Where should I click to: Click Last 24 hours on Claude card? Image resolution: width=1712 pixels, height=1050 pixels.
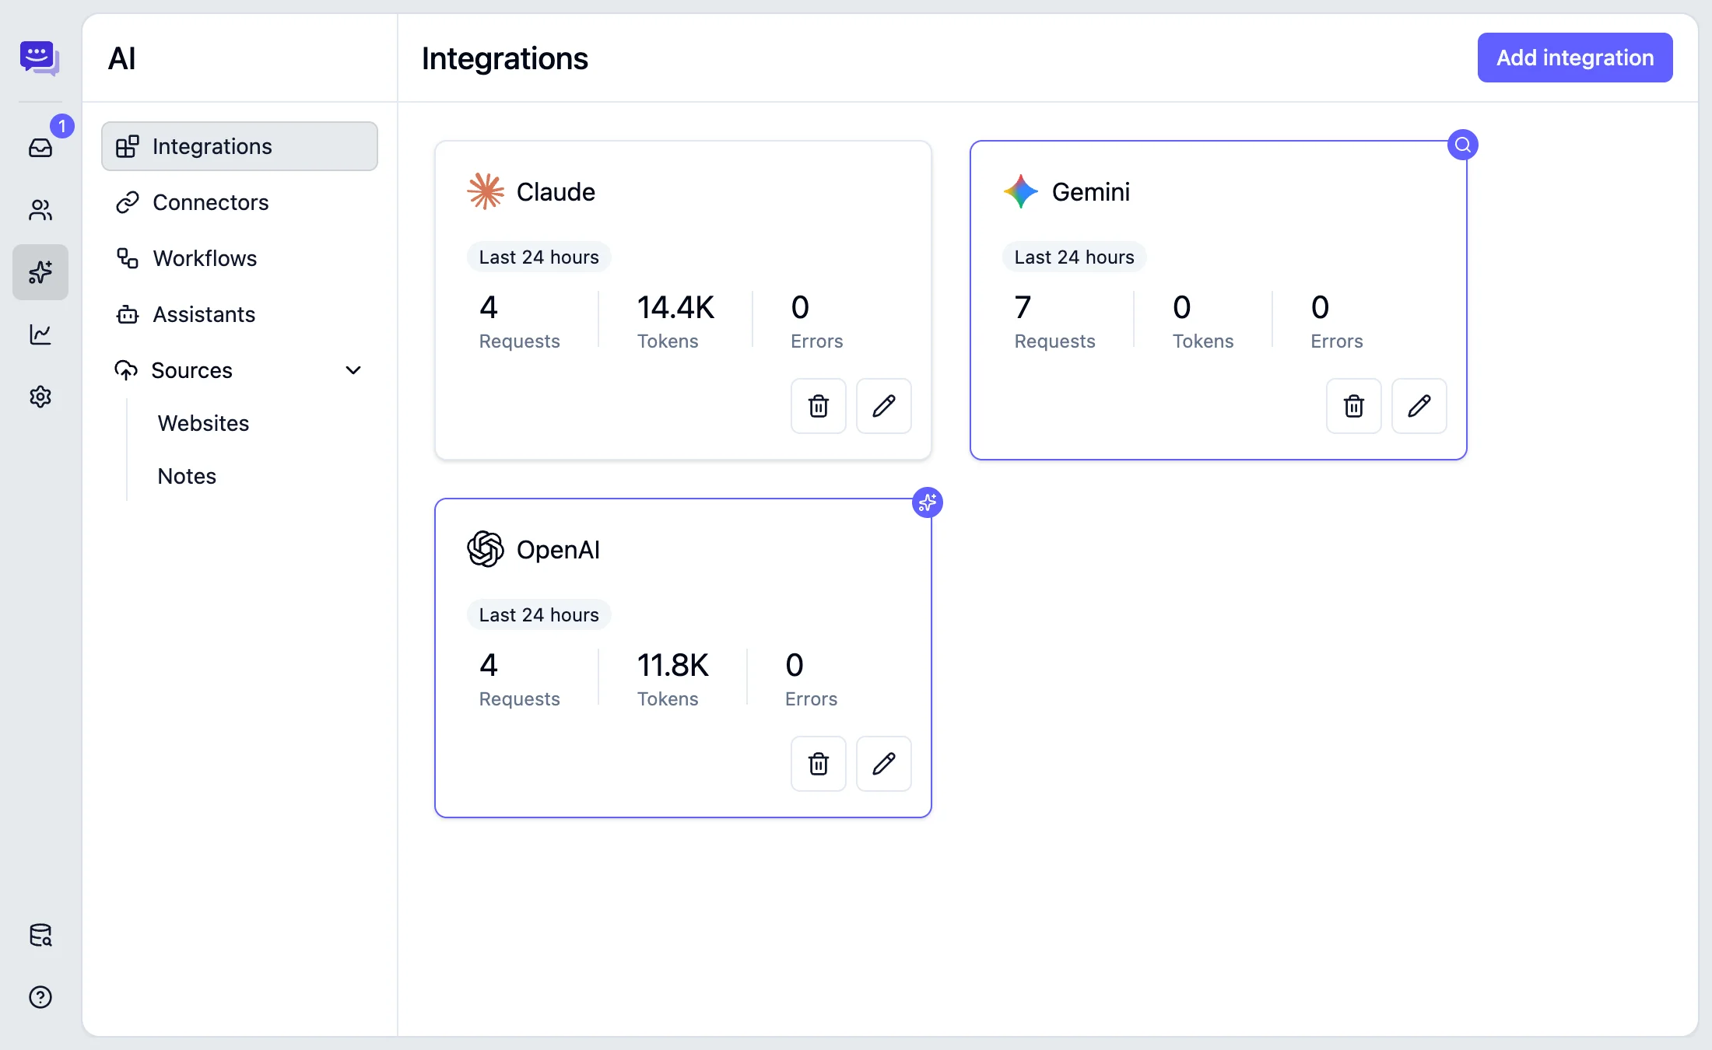pos(539,257)
